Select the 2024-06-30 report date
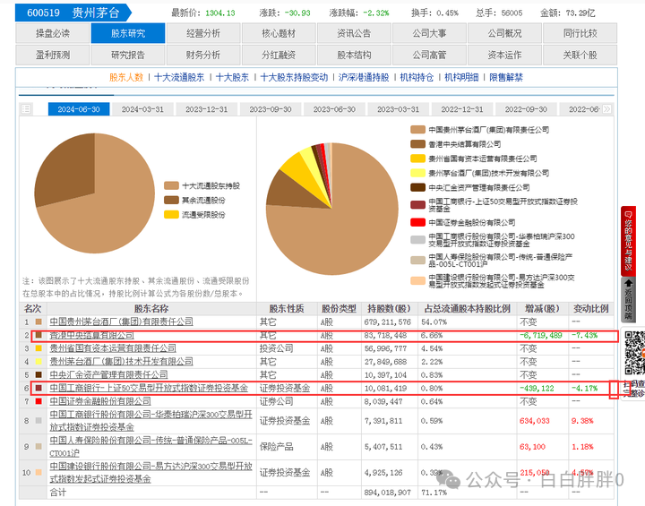The height and width of the screenshot is (506, 645). click(79, 109)
